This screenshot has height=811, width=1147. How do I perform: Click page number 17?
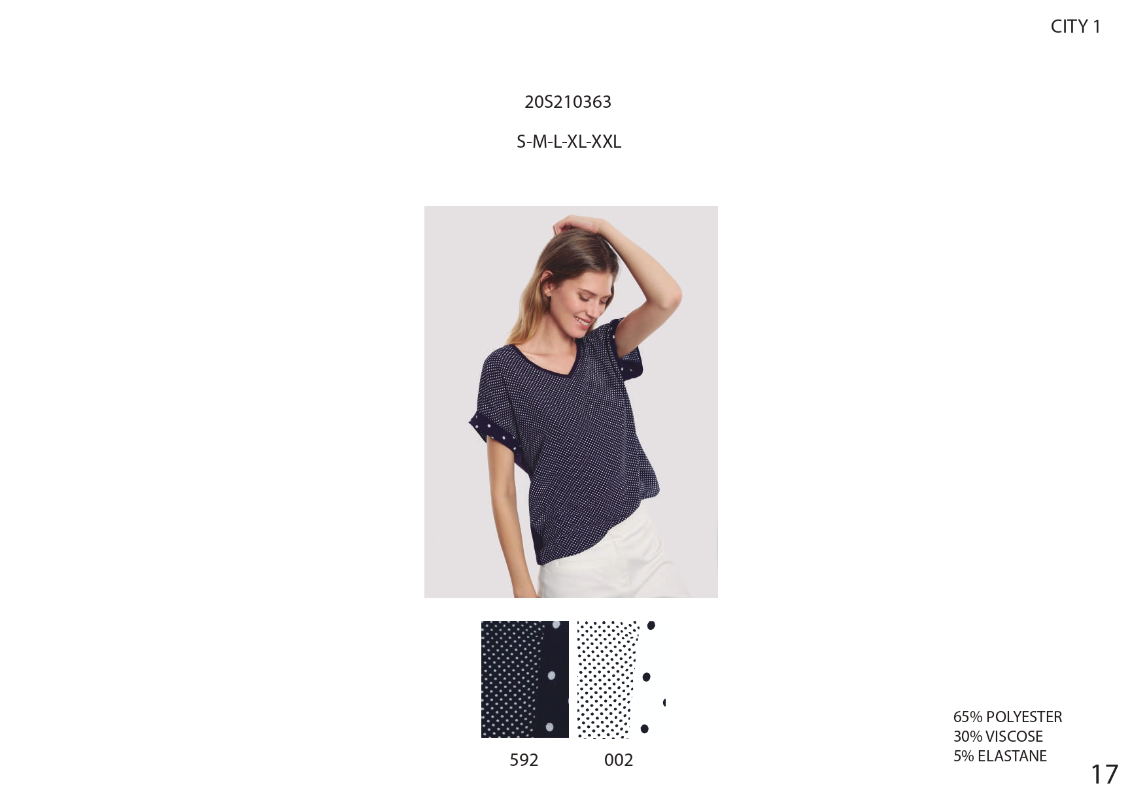coord(1104,774)
